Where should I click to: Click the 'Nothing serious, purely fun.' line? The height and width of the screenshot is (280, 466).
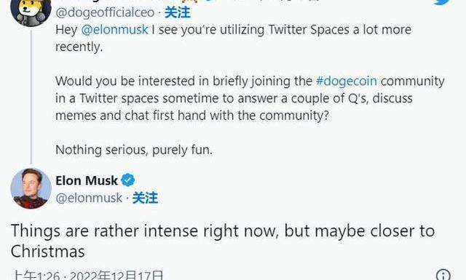(134, 150)
